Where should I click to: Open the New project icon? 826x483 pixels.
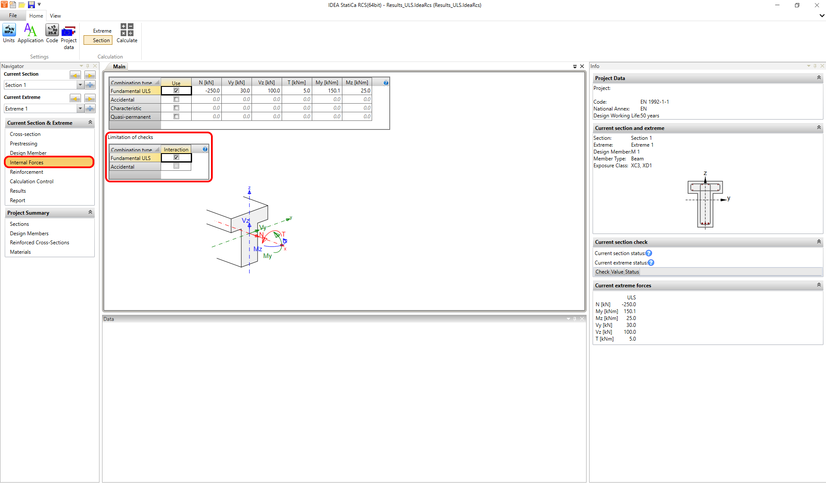point(12,5)
